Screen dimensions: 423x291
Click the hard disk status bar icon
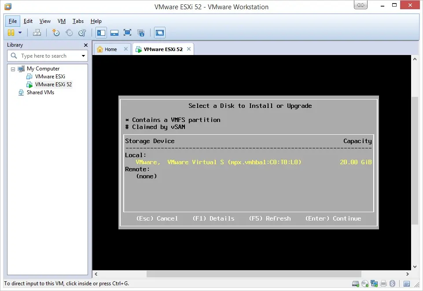tap(356, 284)
